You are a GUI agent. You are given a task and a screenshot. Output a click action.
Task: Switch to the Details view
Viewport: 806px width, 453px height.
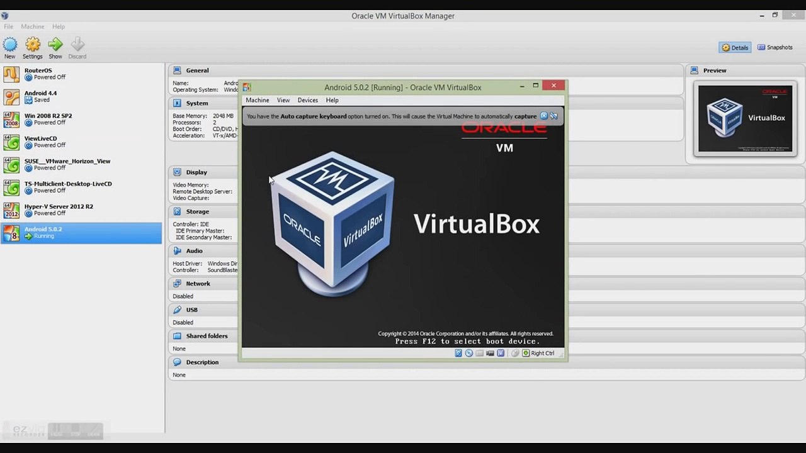pos(735,47)
